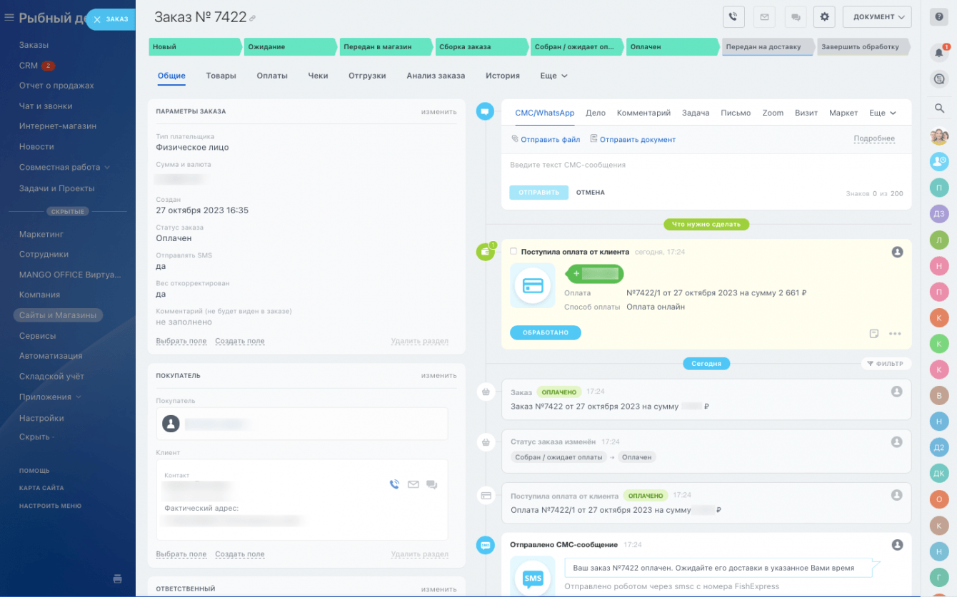Expand the Еще dropdown in timeline editor

[883, 113]
